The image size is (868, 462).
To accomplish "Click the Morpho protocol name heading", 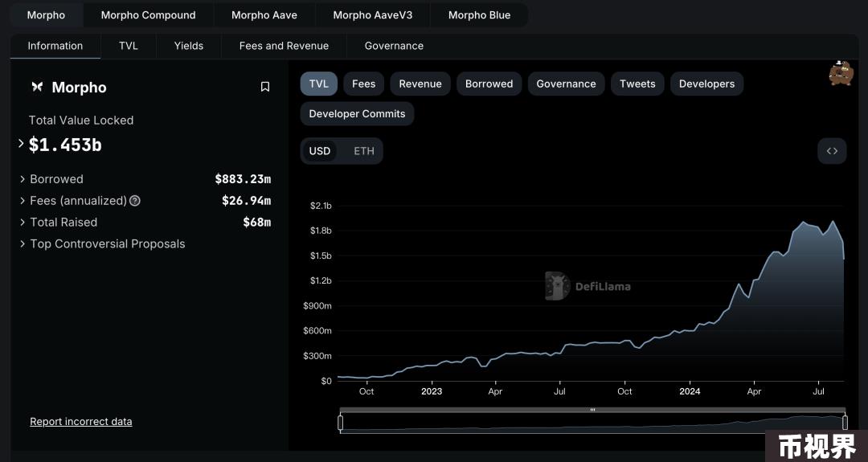I will (x=79, y=88).
